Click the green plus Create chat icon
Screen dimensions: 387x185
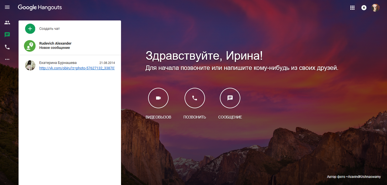pyautogui.click(x=30, y=28)
